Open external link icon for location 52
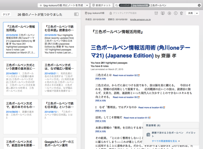Image resolution: width=203 pixels, height=149 pixels. 138,75
